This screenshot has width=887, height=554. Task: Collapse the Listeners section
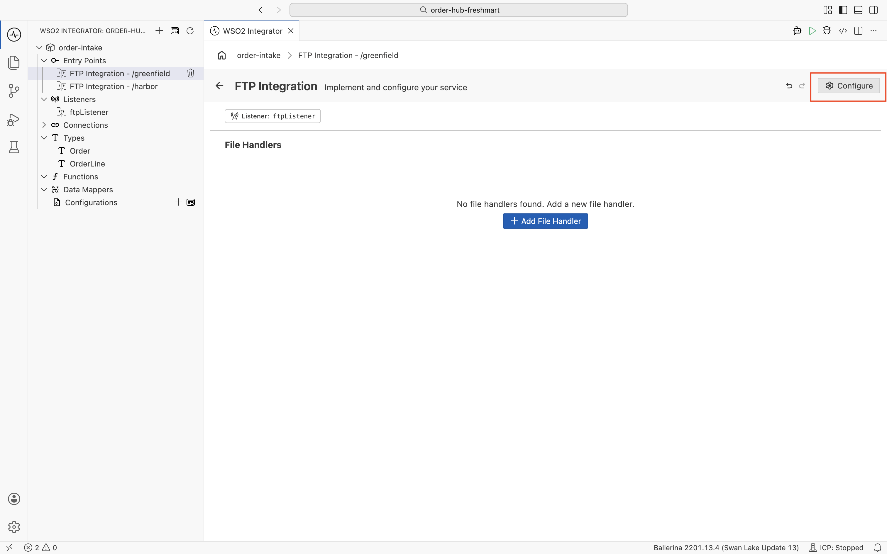[x=44, y=99]
